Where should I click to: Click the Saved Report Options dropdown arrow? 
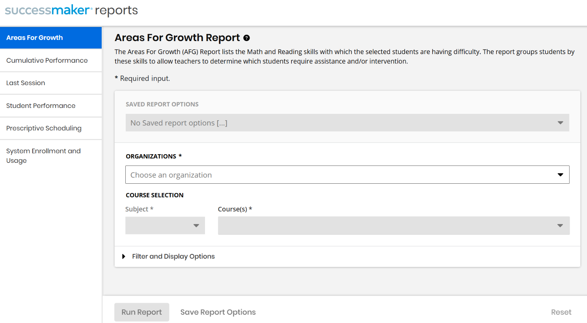[560, 123]
